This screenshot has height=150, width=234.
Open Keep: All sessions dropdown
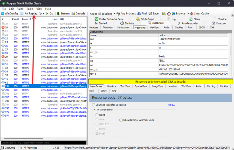[x=102, y=14]
